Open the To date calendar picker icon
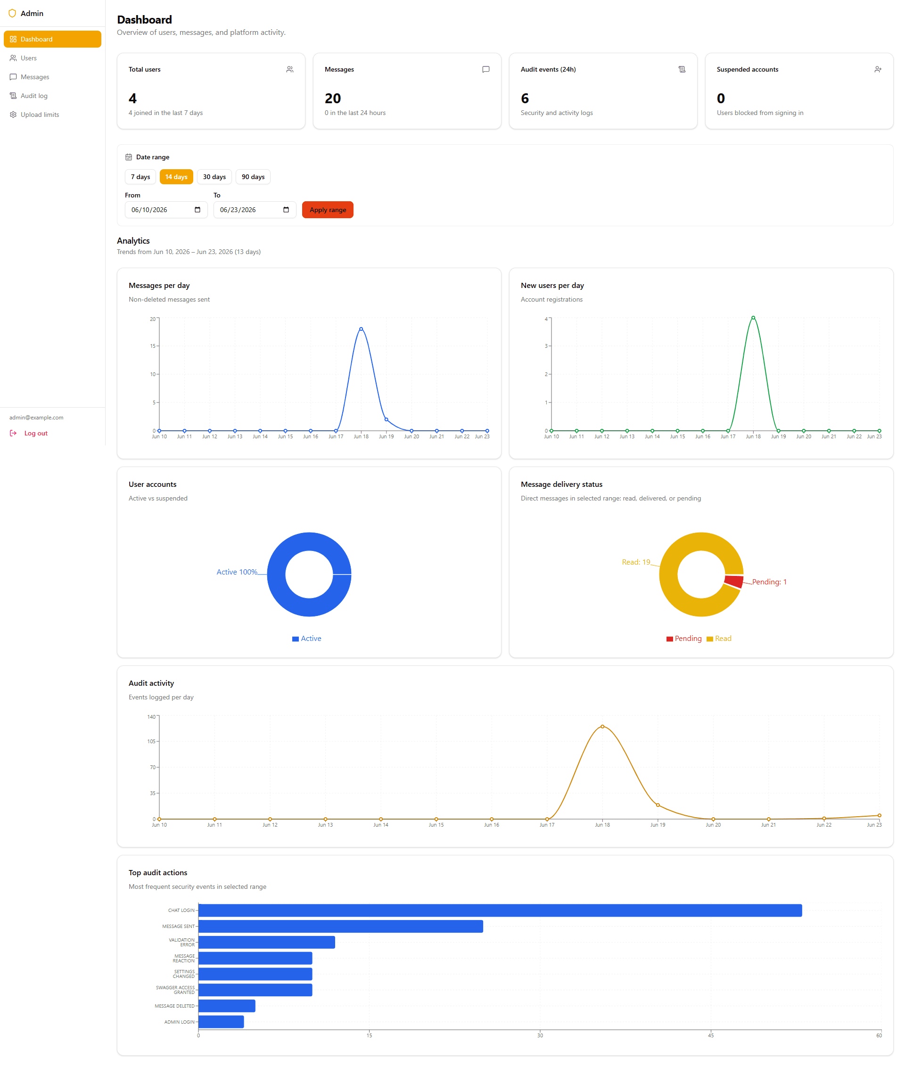Viewport: 905px width, 1067px height. click(286, 210)
